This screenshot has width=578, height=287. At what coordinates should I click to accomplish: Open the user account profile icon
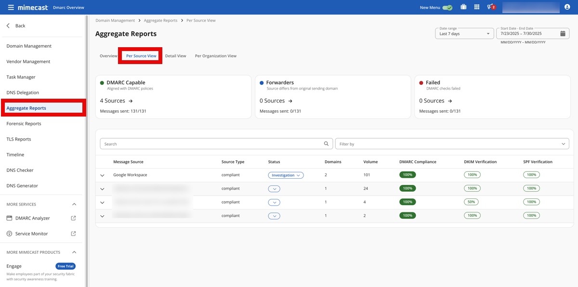[567, 7]
